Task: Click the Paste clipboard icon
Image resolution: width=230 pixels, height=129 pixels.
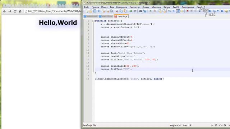Action: 125,11
